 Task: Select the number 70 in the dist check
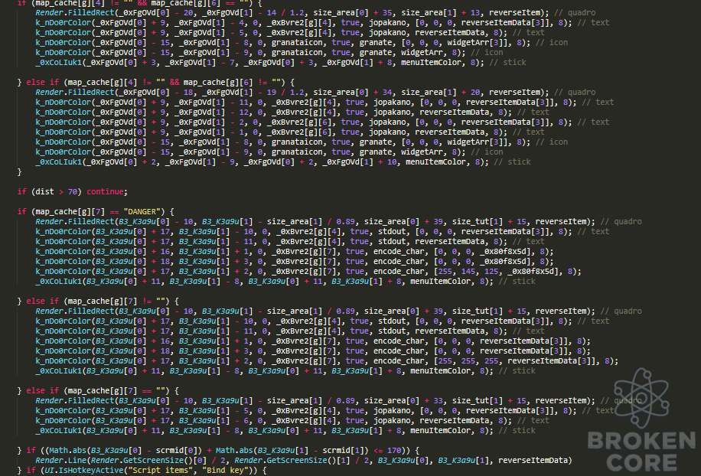(73, 192)
